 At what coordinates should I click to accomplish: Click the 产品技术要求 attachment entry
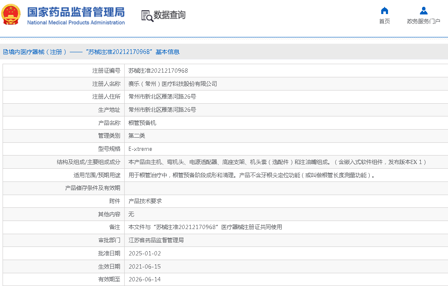(x=145, y=201)
